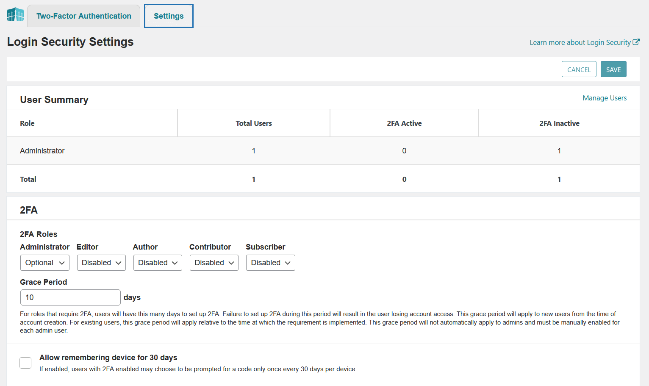Screen dimensions: 649x386
Task: Open Learn more about Login Security link
Action: pyautogui.click(x=585, y=42)
